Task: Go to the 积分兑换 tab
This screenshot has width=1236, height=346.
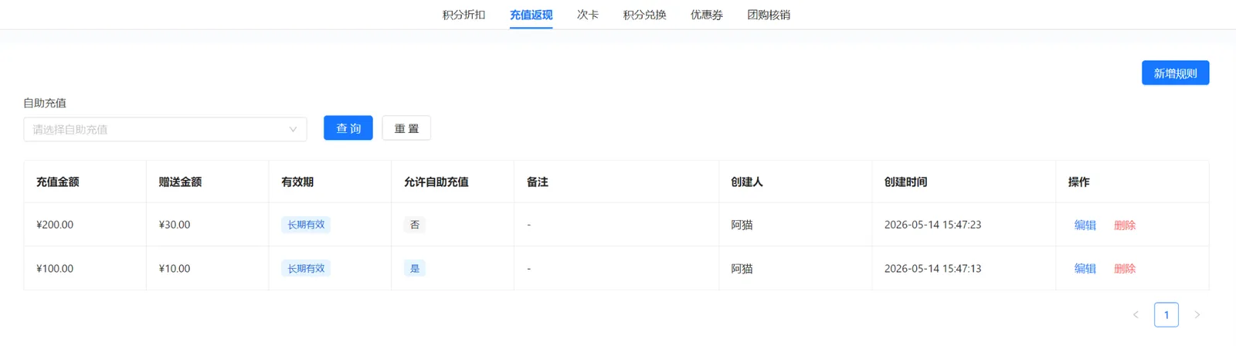Action: point(644,15)
